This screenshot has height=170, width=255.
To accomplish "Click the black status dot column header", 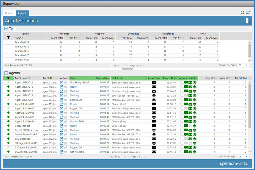I will tap(8, 78).
